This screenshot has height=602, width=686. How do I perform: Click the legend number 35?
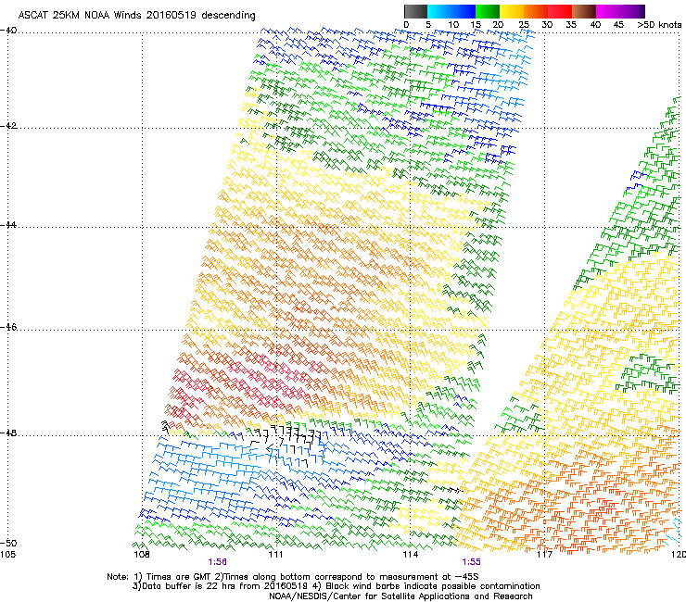tap(571, 25)
